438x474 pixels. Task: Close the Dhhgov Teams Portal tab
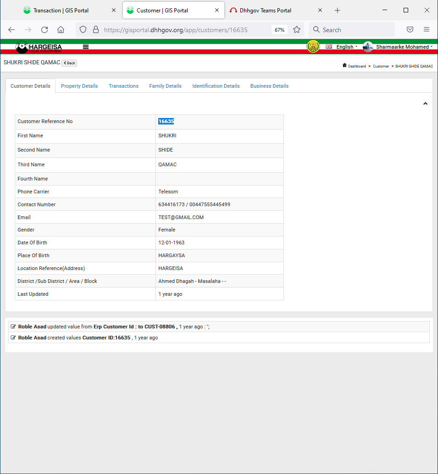[320, 10]
